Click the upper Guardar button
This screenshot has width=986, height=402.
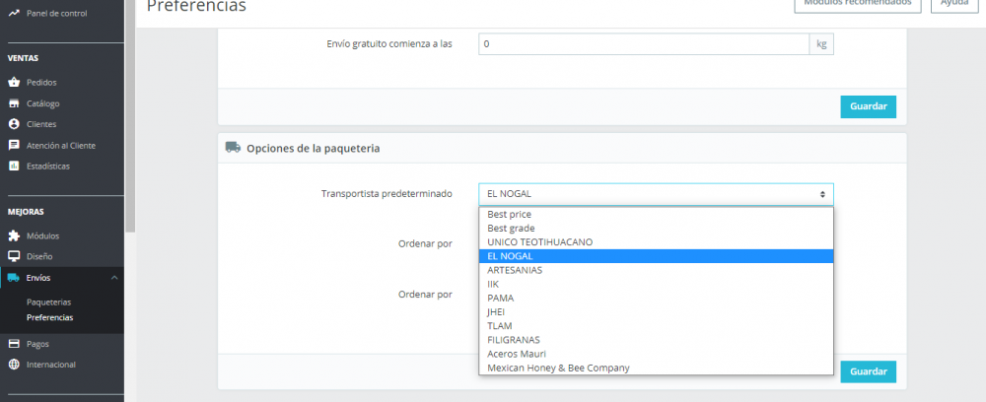(x=869, y=106)
